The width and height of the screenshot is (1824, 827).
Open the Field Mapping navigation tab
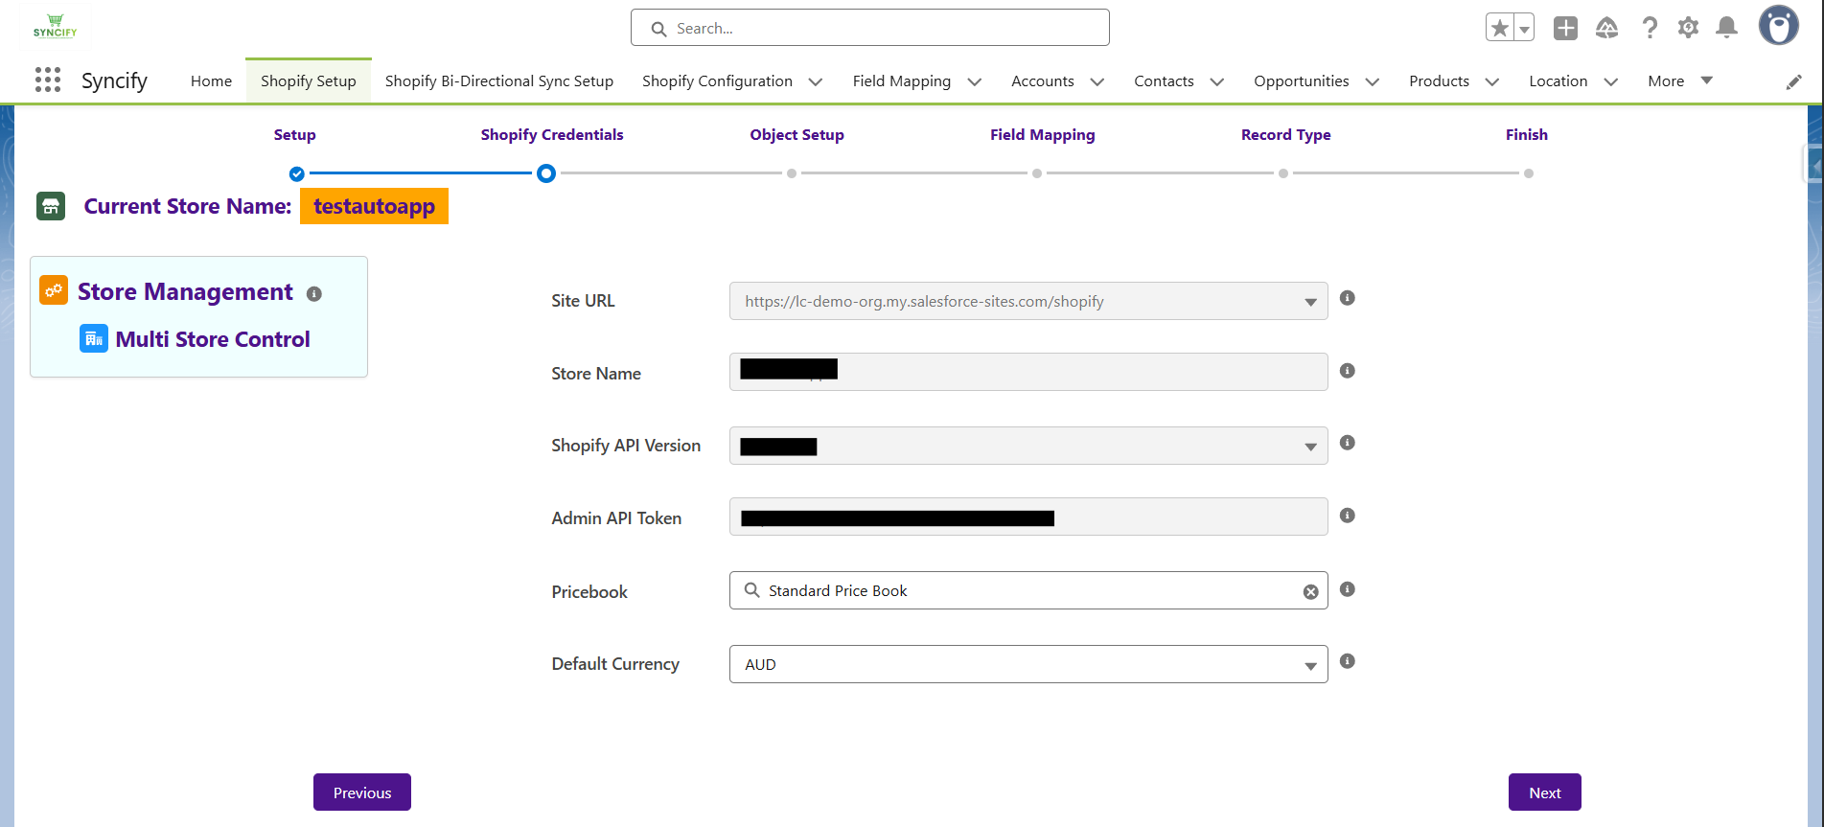902,81
